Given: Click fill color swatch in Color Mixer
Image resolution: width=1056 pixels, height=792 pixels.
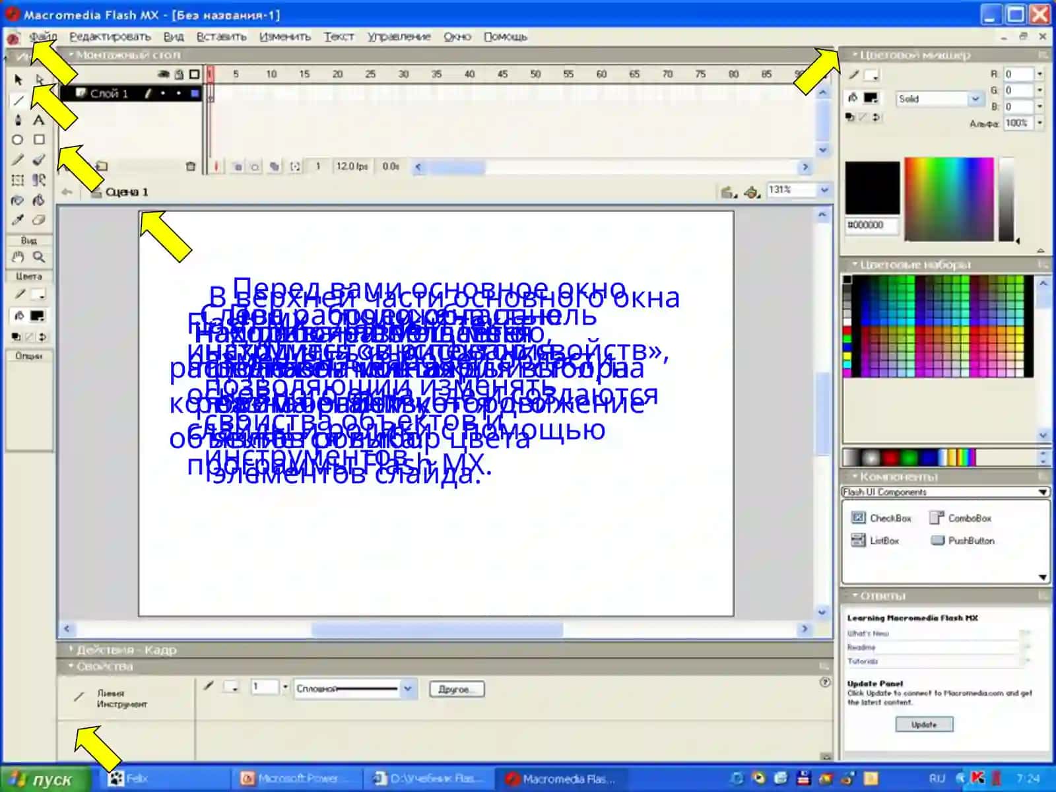Looking at the screenshot, I should pyautogui.click(x=871, y=98).
